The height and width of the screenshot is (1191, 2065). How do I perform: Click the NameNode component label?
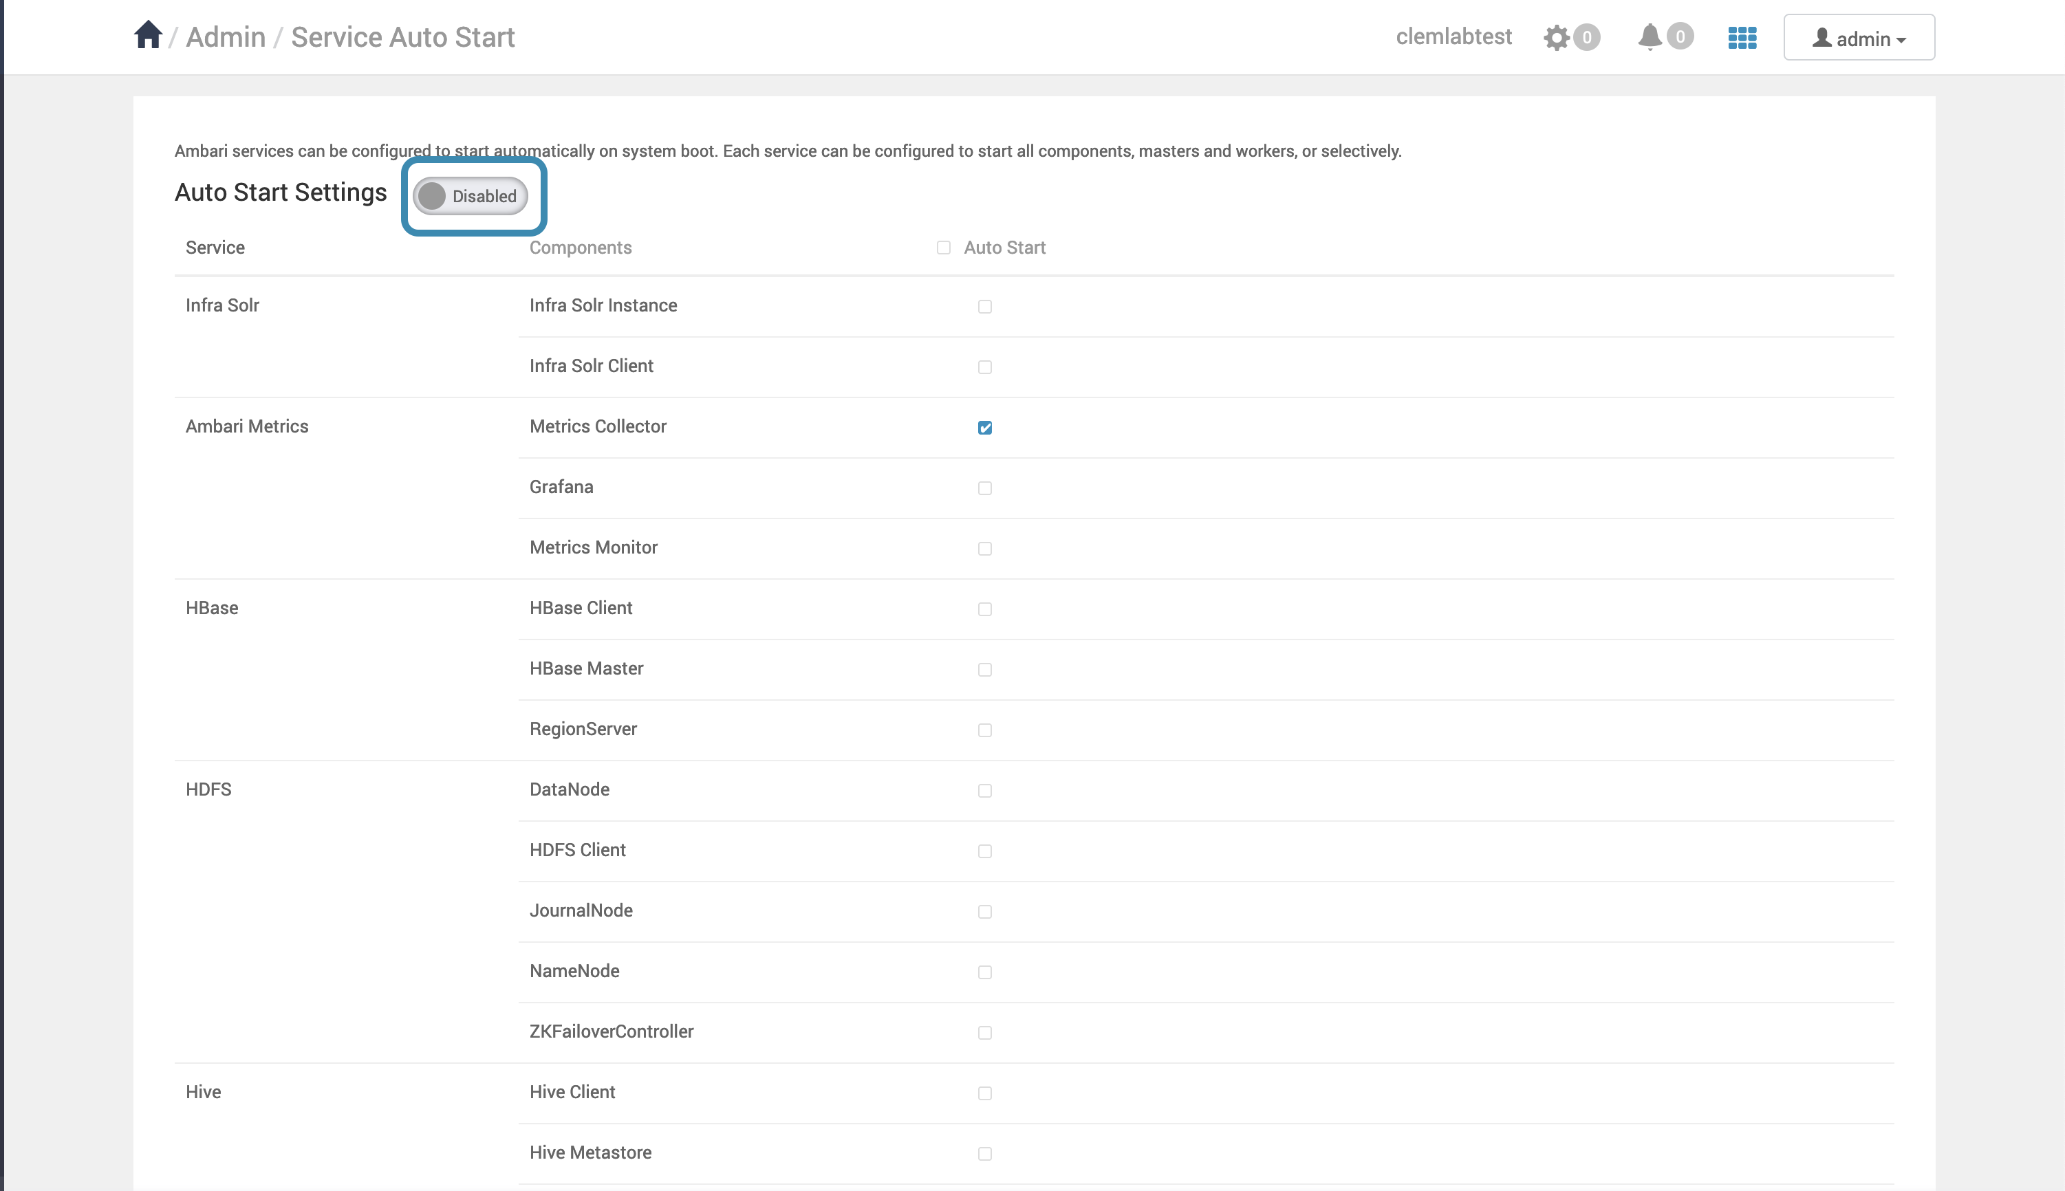(x=574, y=971)
